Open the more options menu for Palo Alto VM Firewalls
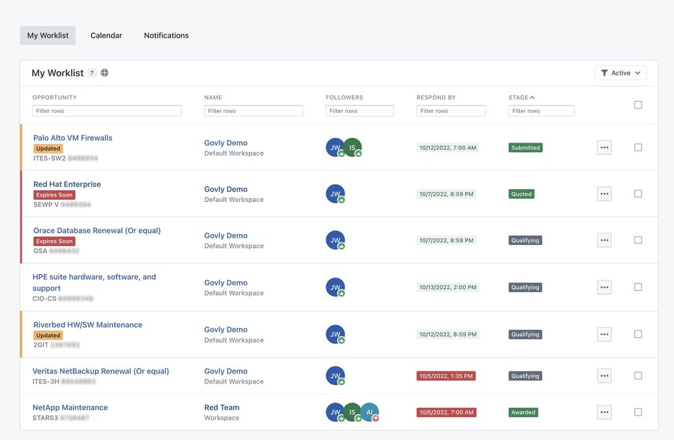The width and height of the screenshot is (674, 440). click(x=604, y=147)
